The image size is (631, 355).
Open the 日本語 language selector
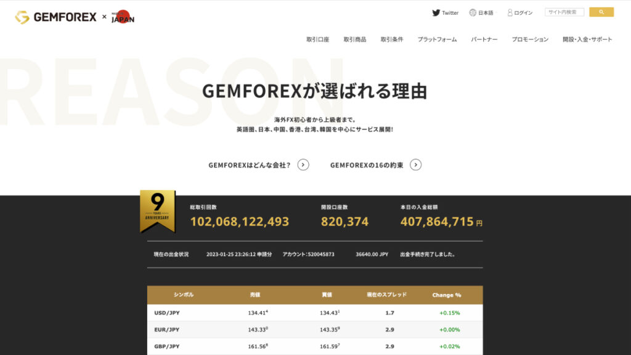click(486, 13)
